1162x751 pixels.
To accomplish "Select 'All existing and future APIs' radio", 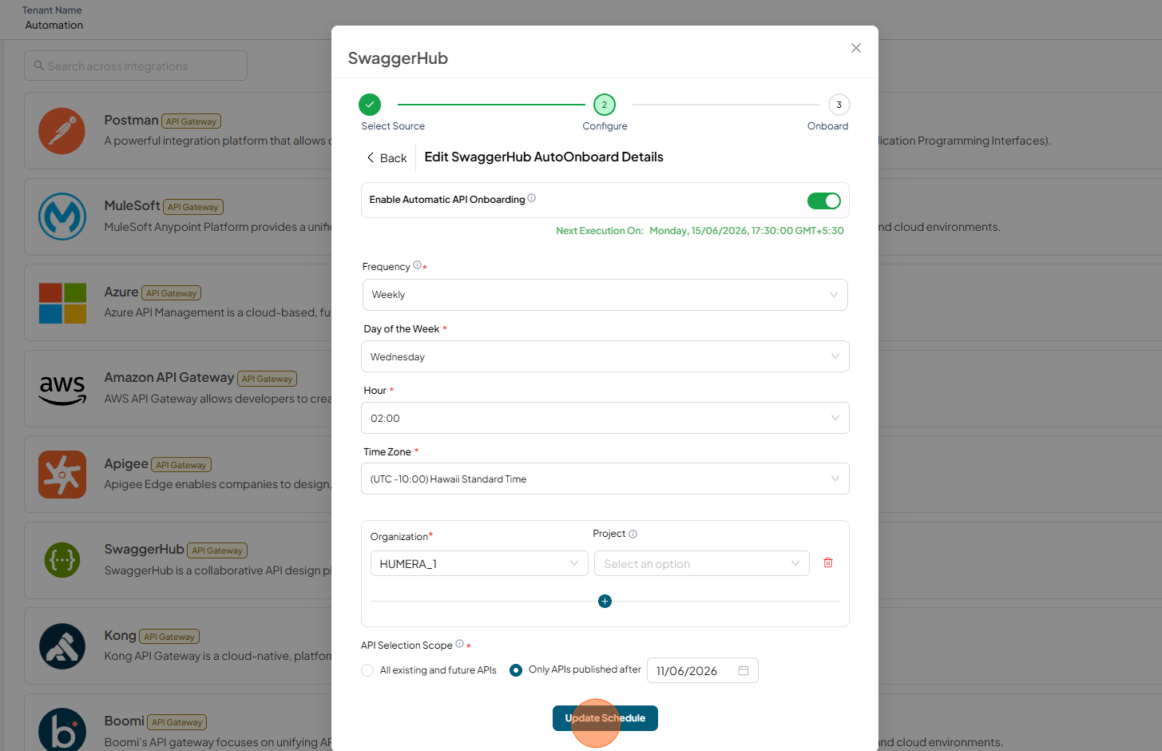I will [x=367, y=670].
